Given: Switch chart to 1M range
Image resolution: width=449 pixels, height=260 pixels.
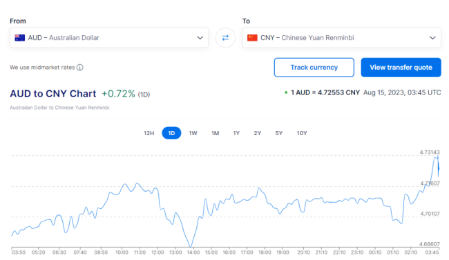Looking at the screenshot, I should [x=215, y=133].
